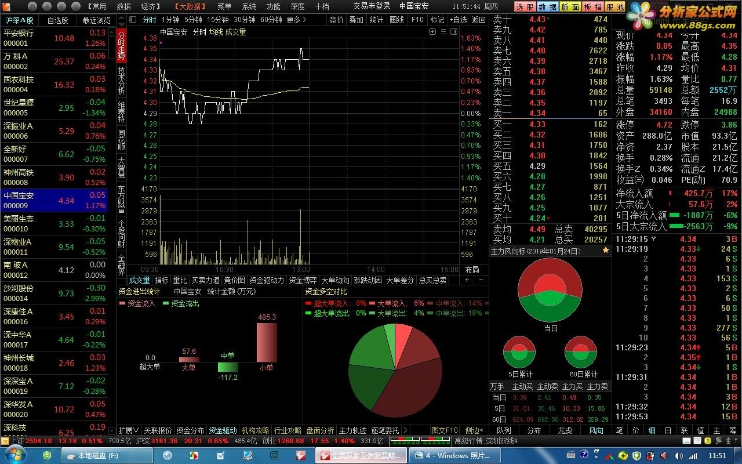
Task: Switch to 龙虎 tab under 主力风向标
Action: pyautogui.click(x=565, y=430)
